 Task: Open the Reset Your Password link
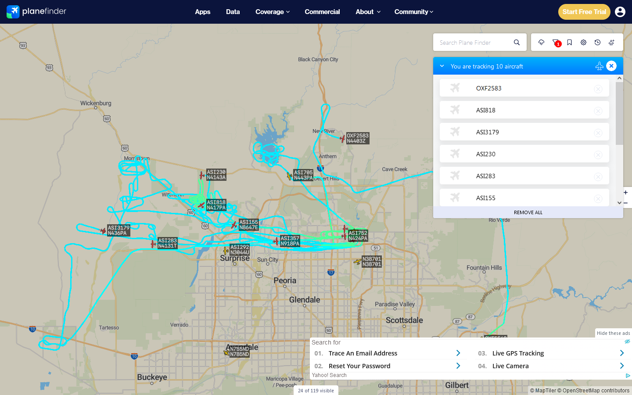point(359,366)
